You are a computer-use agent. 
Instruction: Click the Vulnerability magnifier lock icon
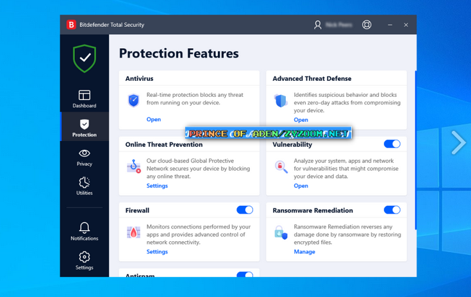(x=281, y=167)
